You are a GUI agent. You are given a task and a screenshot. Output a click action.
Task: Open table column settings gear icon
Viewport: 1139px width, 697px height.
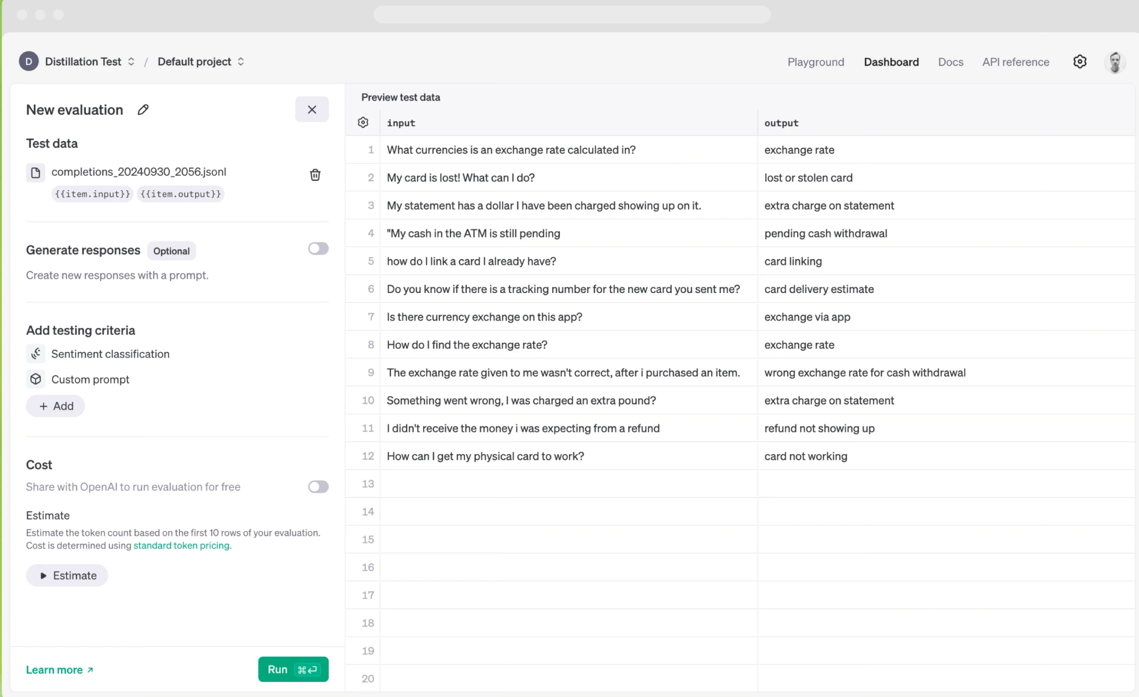click(x=363, y=122)
